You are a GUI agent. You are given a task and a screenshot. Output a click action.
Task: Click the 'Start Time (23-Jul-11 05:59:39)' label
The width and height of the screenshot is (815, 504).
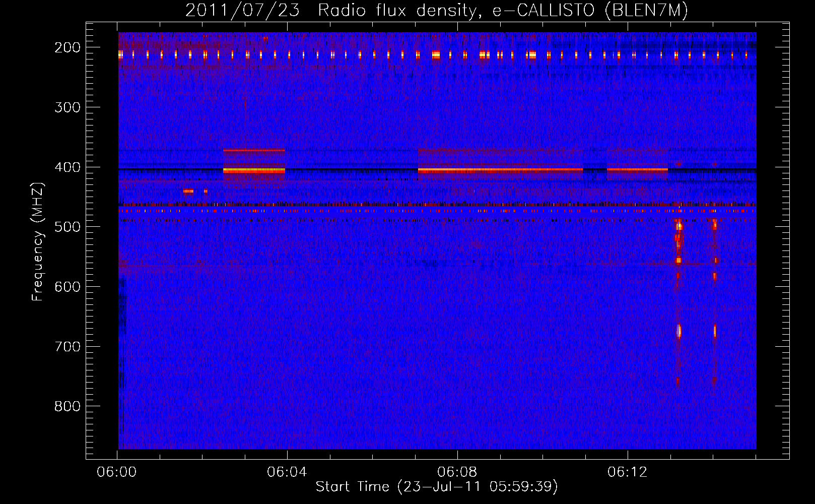437,486
